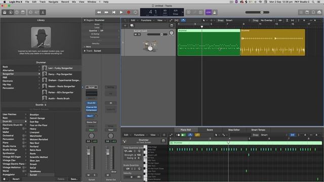Click the red Record button
Screen dimensions: 324x182
pos(129,12)
